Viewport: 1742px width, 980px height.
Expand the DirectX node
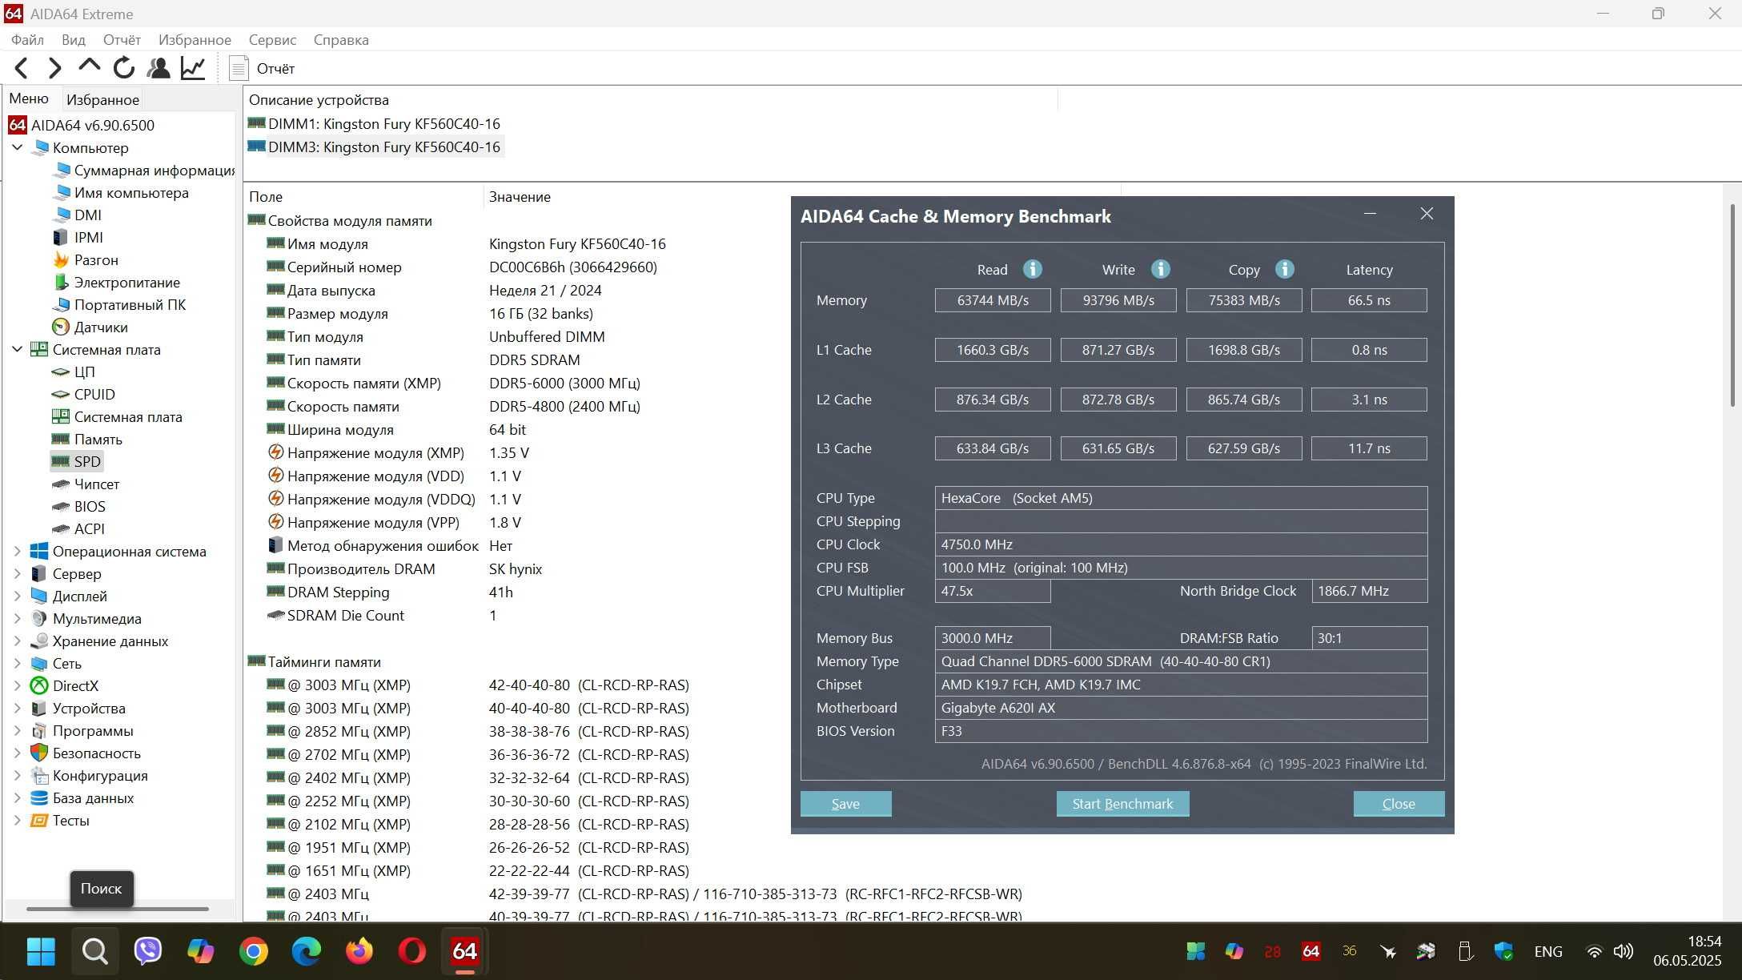[17, 685]
